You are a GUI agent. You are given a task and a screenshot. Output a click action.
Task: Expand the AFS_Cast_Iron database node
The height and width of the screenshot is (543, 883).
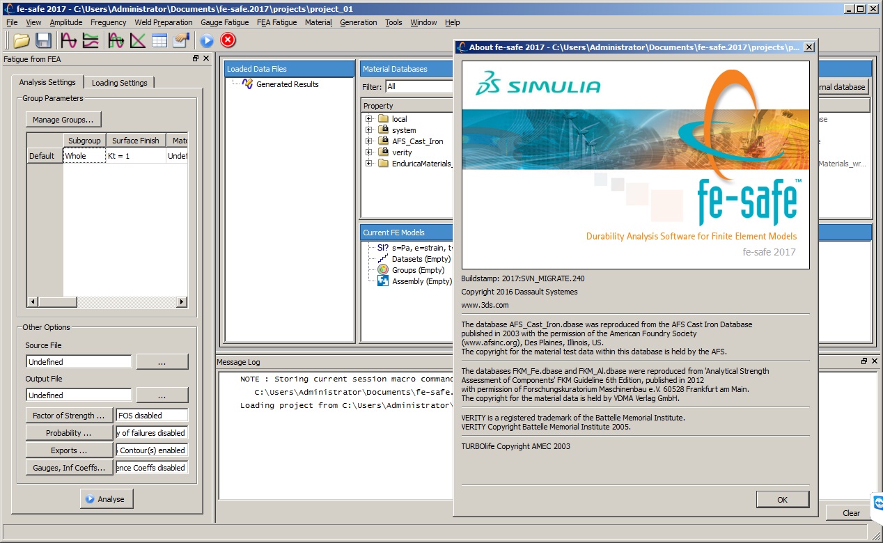tap(368, 141)
